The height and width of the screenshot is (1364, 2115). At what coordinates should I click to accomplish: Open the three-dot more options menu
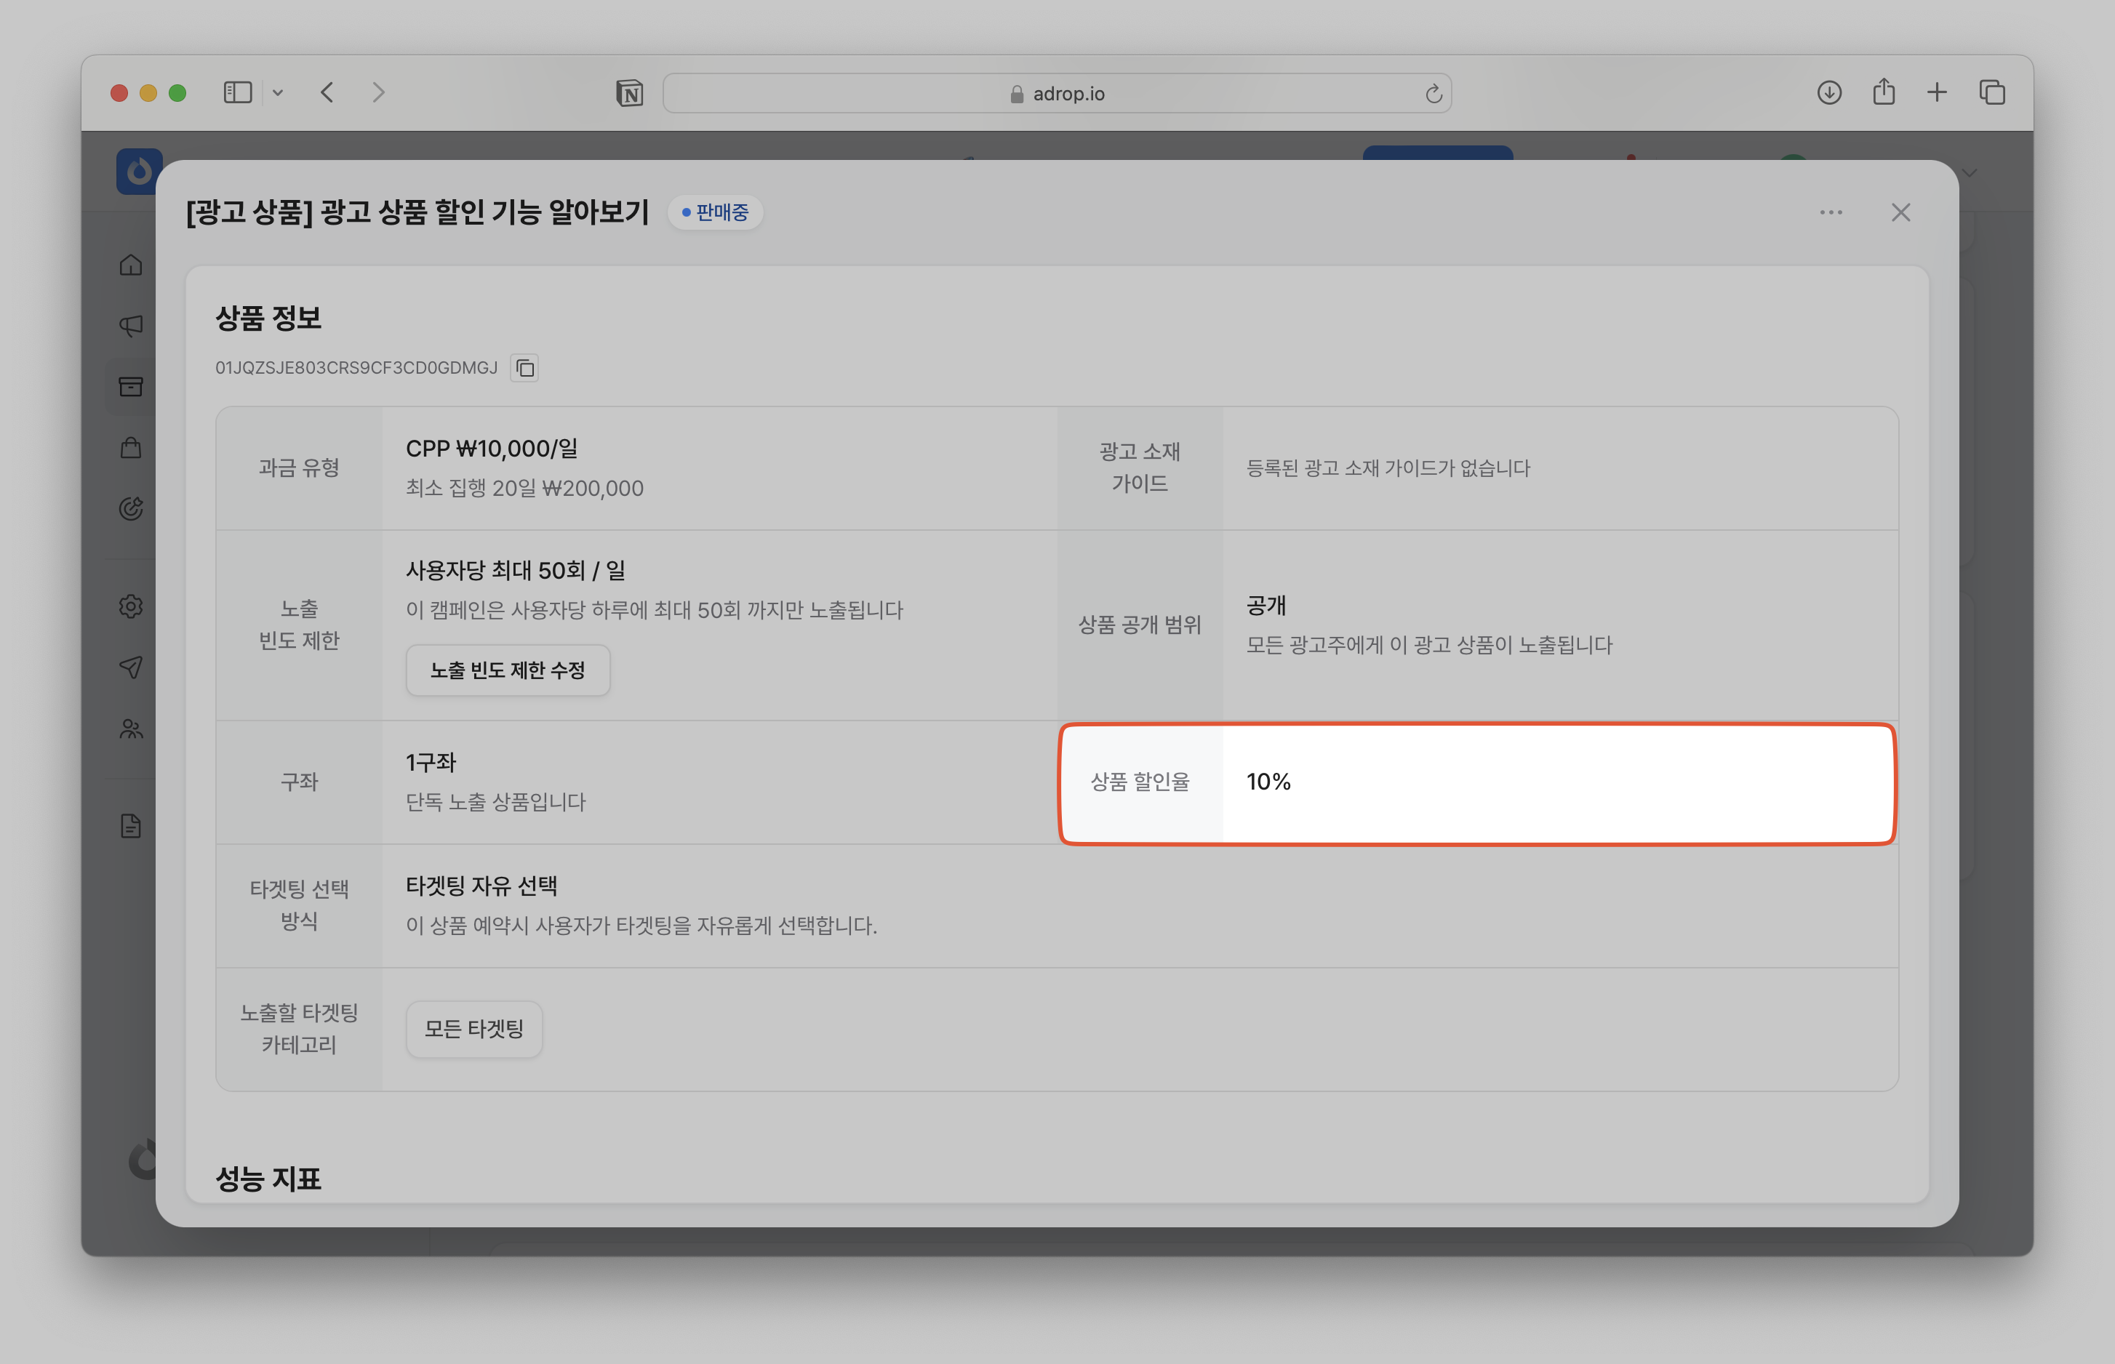[x=1831, y=212]
